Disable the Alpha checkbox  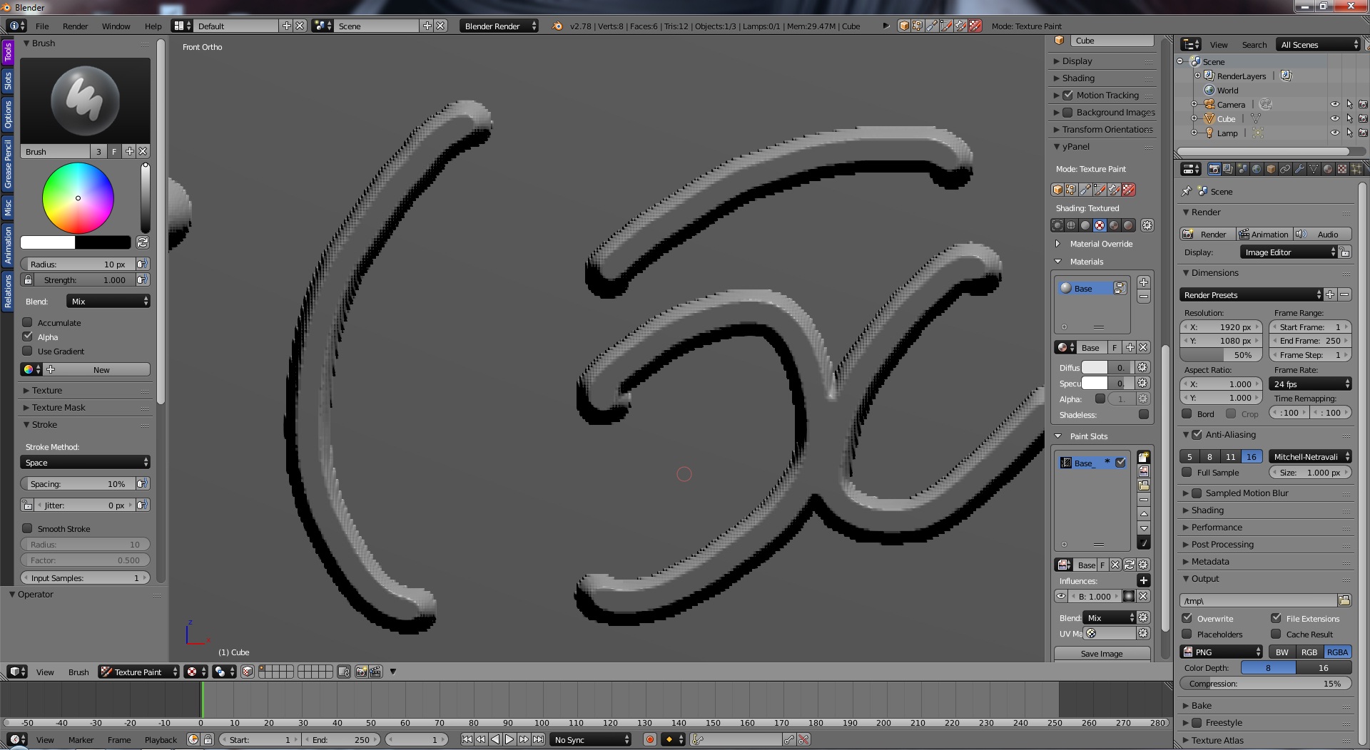click(x=28, y=337)
